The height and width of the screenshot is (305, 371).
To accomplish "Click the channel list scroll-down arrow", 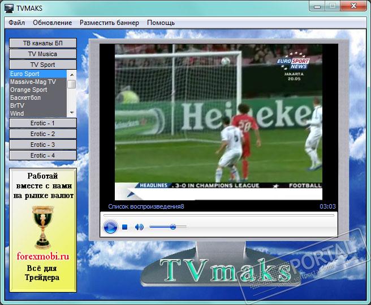I will point(72,113).
